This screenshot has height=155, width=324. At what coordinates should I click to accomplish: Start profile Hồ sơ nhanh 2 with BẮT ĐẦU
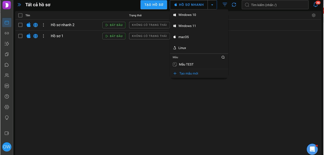click(x=114, y=25)
